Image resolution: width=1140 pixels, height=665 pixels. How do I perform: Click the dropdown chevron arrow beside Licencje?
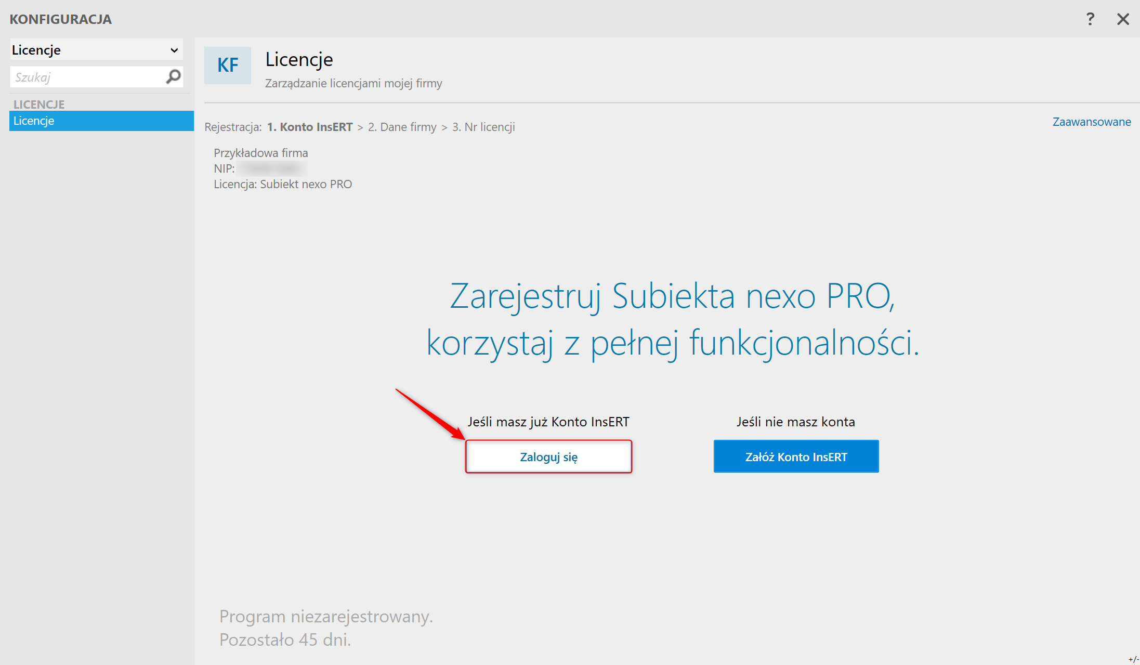[174, 50]
